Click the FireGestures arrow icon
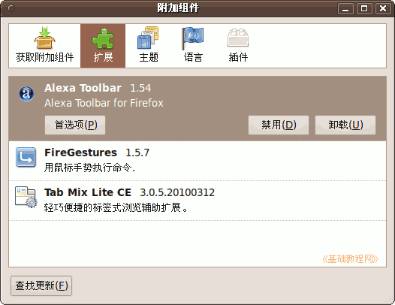 [x=26, y=157]
